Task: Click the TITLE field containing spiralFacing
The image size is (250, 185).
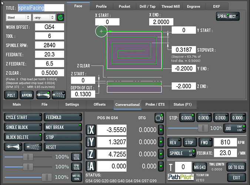Action: coord(41,8)
